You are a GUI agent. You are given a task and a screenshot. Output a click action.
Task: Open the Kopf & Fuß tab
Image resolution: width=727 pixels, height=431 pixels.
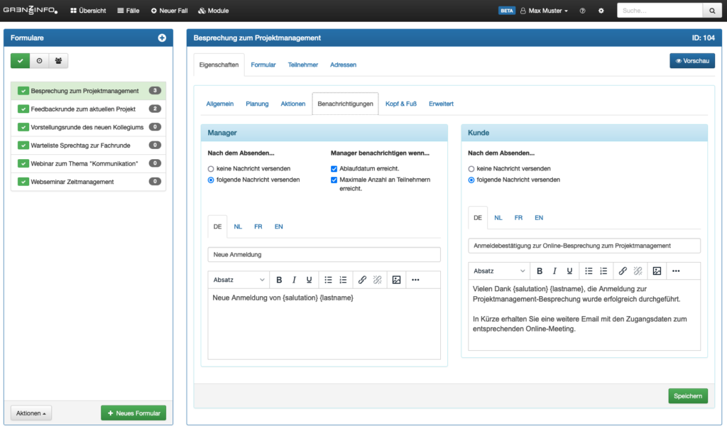coord(400,104)
